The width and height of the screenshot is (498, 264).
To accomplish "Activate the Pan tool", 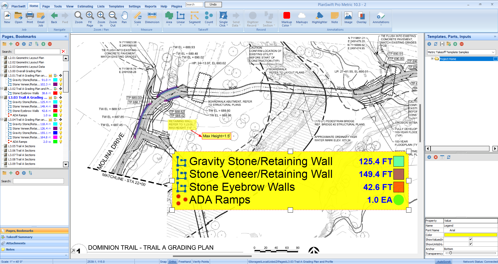I will point(124,18).
